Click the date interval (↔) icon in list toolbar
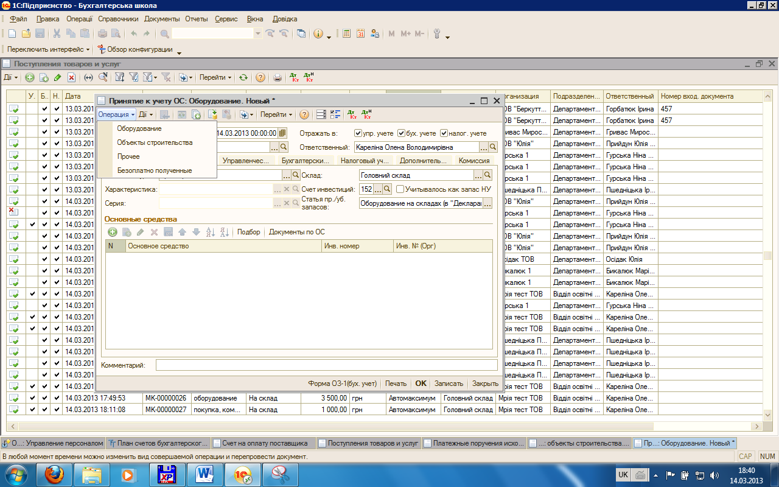This screenshot has height=487, width=779. click(88, 77)
